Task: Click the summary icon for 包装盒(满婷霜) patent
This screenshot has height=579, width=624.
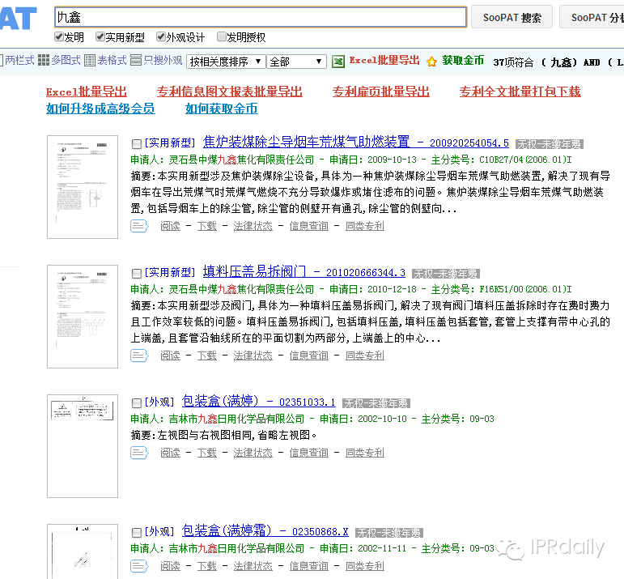Action: pyautogui.click(x=139, y=566)
